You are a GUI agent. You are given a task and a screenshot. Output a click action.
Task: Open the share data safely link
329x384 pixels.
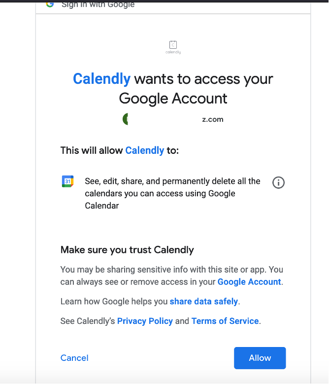[204, 302]
